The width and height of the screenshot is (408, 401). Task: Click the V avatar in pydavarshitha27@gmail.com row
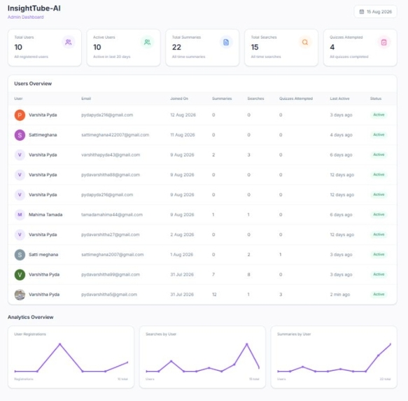(x=20, y=234)
